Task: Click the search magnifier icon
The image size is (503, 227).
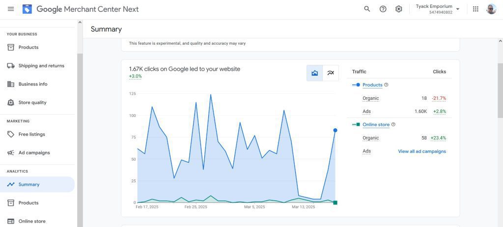Action: tap(367, 9)
